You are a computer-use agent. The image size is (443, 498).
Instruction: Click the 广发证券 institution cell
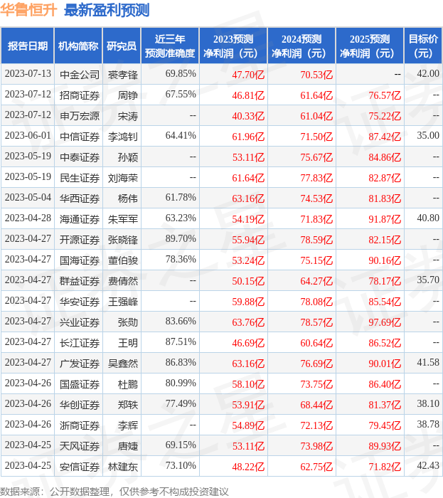coord(80,364)
